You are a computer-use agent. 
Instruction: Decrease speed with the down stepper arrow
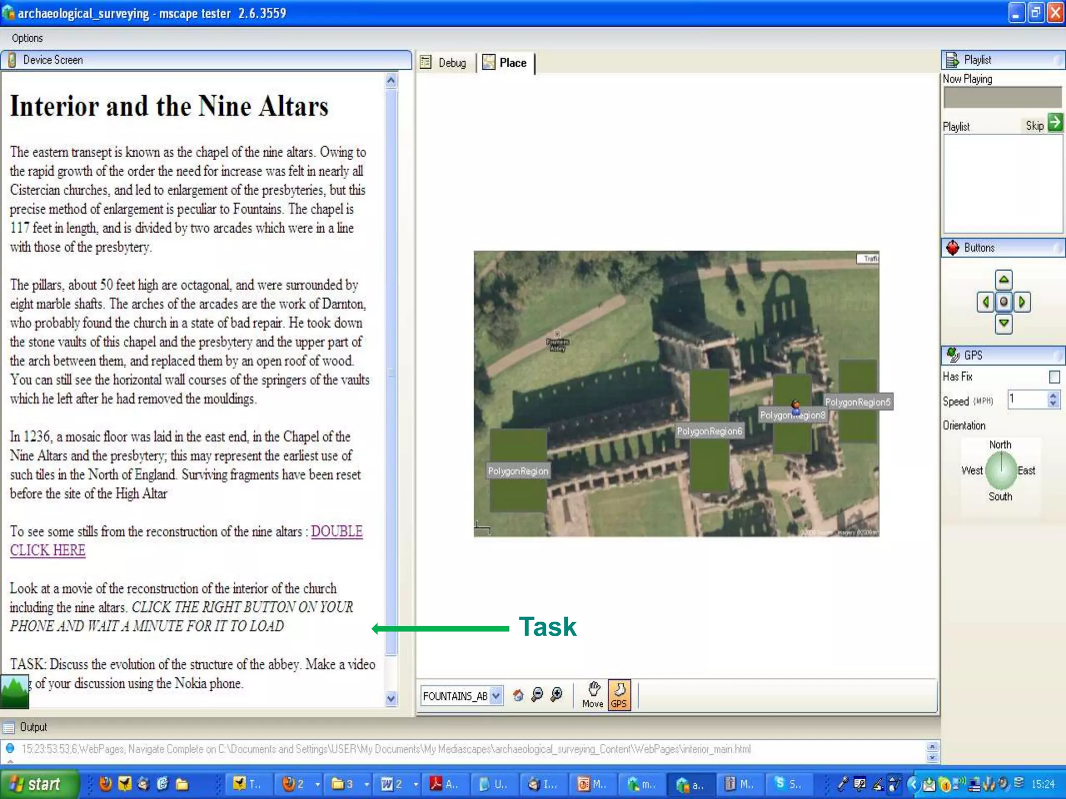coord(1054,404)
